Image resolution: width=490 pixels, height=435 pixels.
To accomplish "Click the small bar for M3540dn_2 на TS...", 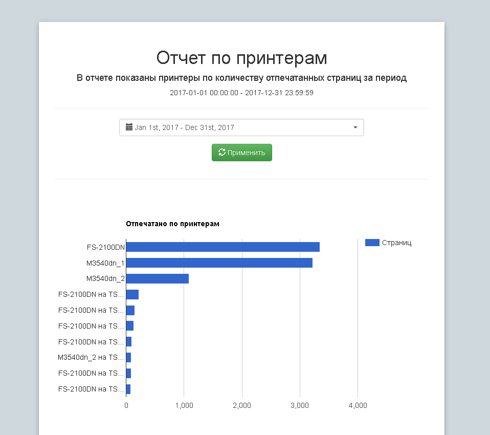I will click(128, 357).
